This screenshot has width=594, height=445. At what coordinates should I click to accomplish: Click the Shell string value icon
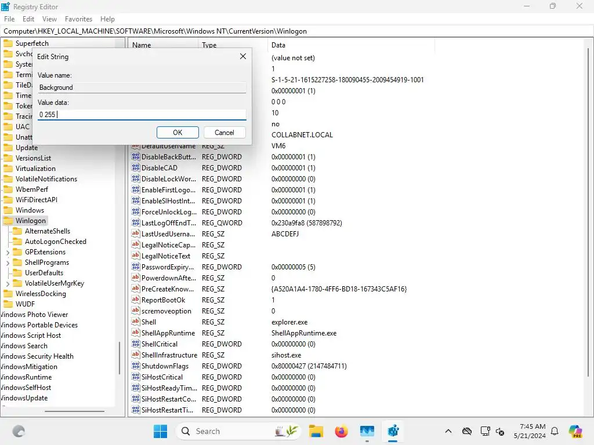(136, 322)
